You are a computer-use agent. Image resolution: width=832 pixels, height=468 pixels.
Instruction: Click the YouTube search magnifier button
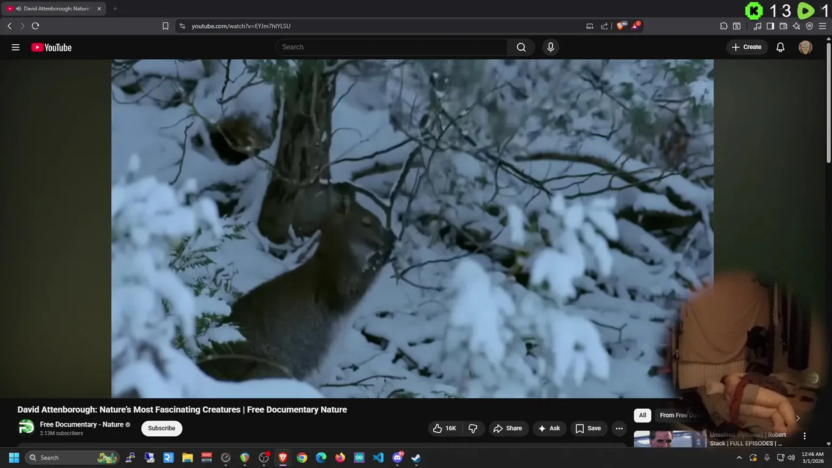click(x=521, y=47)
